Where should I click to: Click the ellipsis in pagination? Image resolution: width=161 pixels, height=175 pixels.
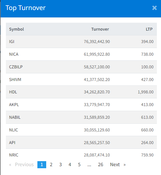pyautogui.click(x=89, y=164)
